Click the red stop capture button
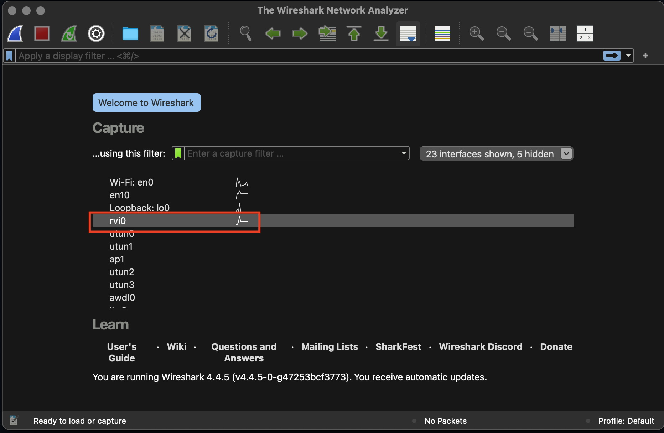 [x=42, y=34]
